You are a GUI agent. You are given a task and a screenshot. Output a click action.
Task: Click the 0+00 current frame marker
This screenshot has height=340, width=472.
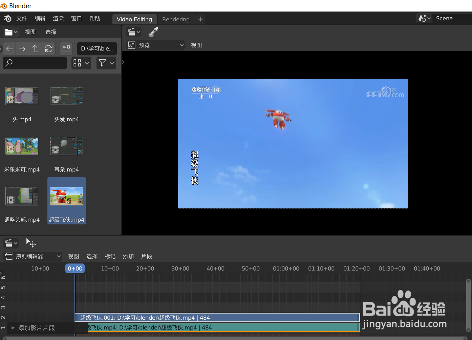pyautogui.click(x=75, y=268)
